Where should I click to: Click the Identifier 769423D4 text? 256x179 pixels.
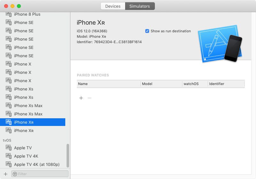coord(109,42)
